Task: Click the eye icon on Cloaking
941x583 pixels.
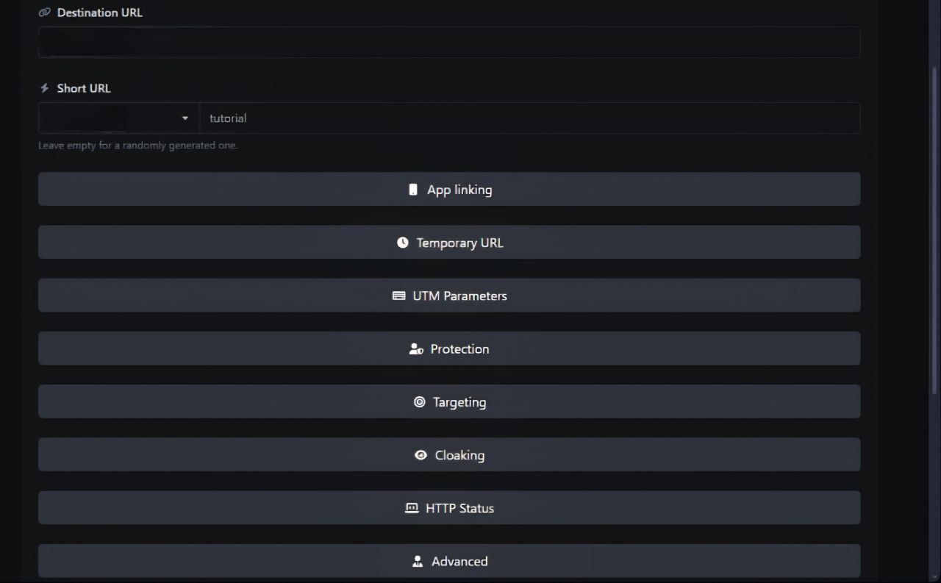Action: tap(421, 455)
